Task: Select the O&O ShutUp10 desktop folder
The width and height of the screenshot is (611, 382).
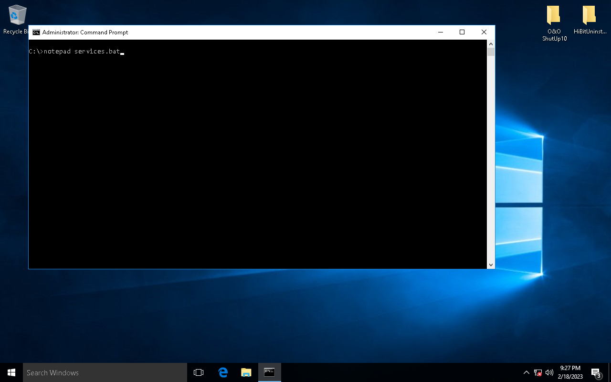Action: [554, 23]
